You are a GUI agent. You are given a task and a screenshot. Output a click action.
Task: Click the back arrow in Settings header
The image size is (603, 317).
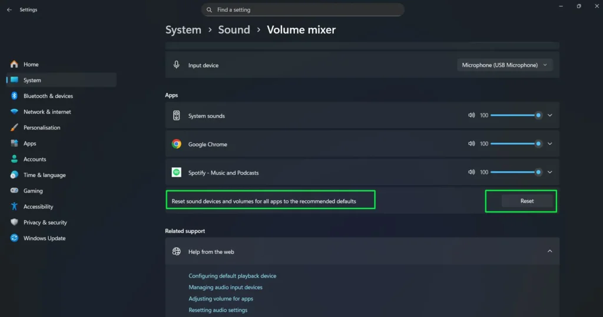tap(9, 9)
